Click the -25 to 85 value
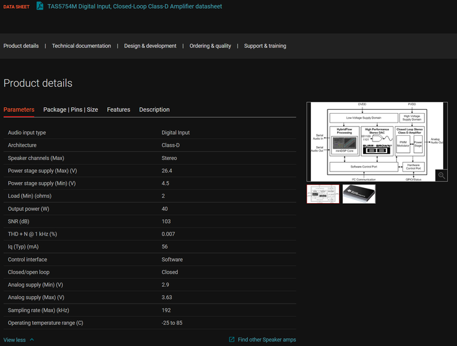457x346 pixels. pyautogui.click(x=172, y=323)
